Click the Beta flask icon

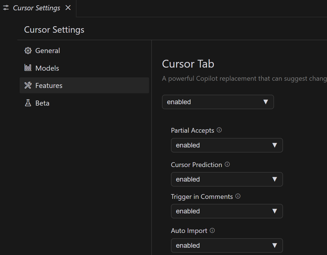click(x=28, y=103)
